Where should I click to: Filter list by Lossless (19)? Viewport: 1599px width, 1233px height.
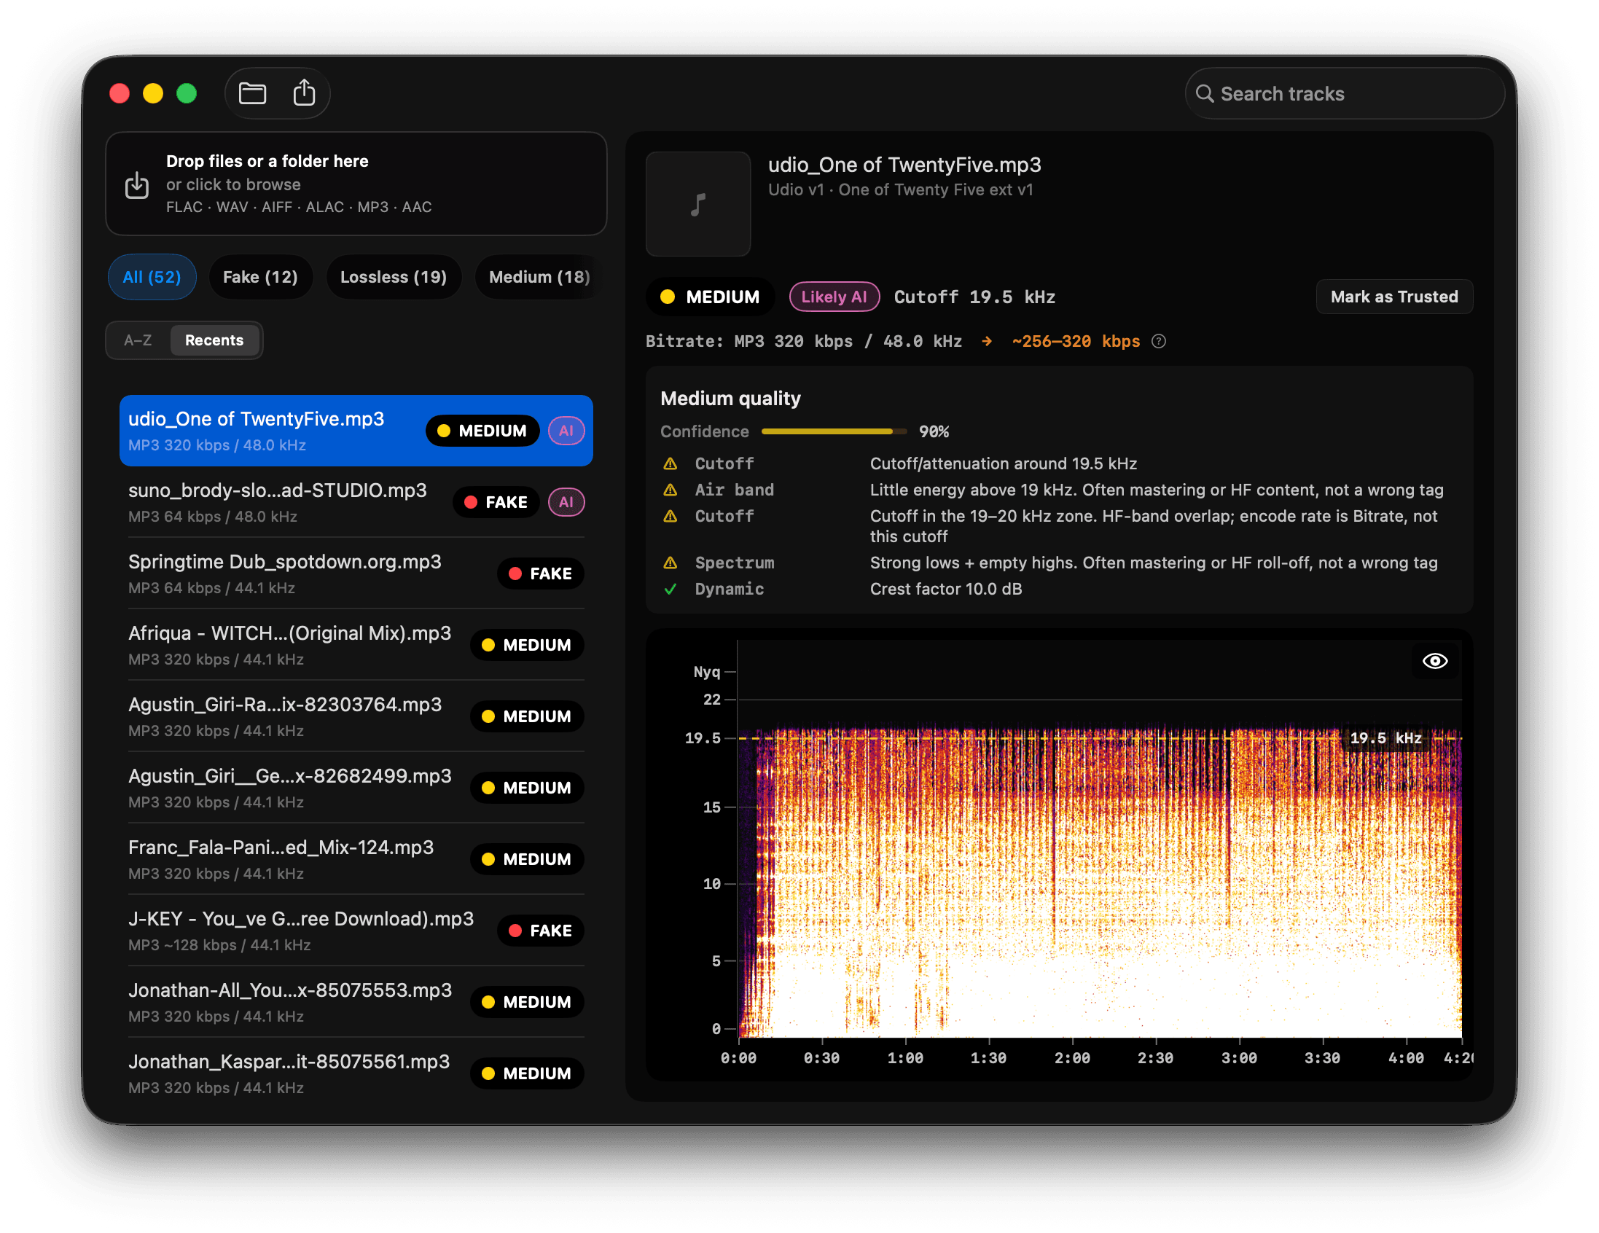click(393, 277)
